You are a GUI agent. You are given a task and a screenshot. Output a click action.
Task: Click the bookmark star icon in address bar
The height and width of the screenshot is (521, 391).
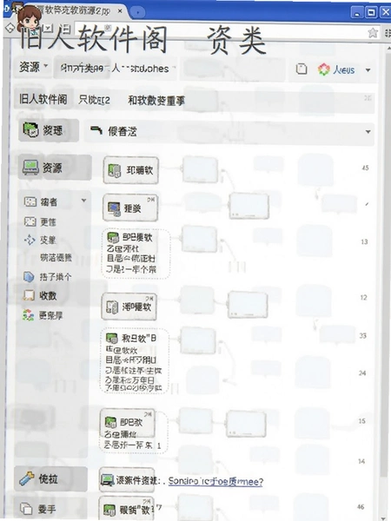(x=373, y=33)
